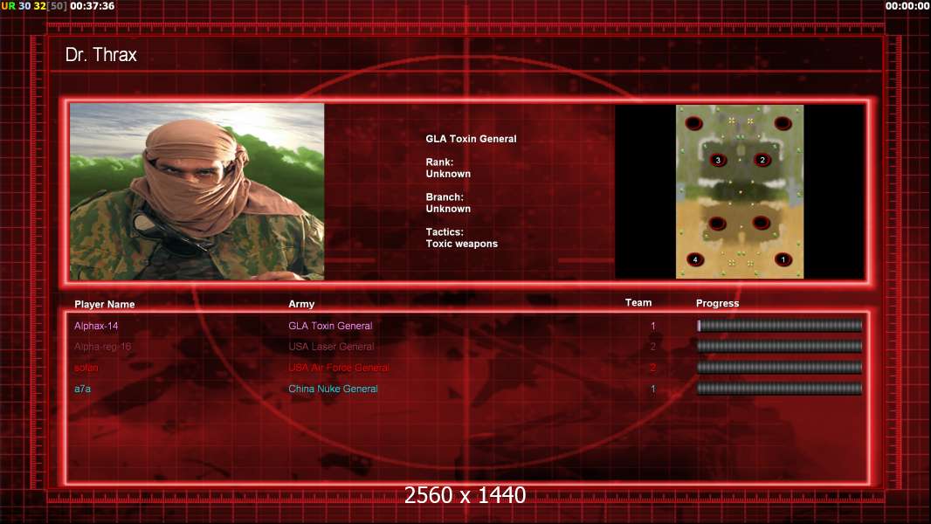Click the Dr. Thrax title text
The image size is (931, 524).
(x=101, y=55)
